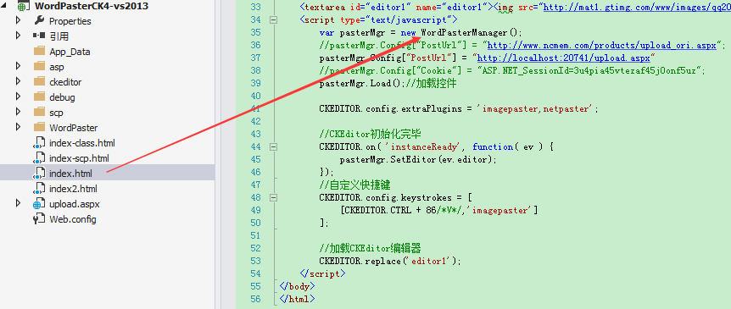Open the ncmem.com upload_ori.aspx link
The image size is (731, 309).
601,45
